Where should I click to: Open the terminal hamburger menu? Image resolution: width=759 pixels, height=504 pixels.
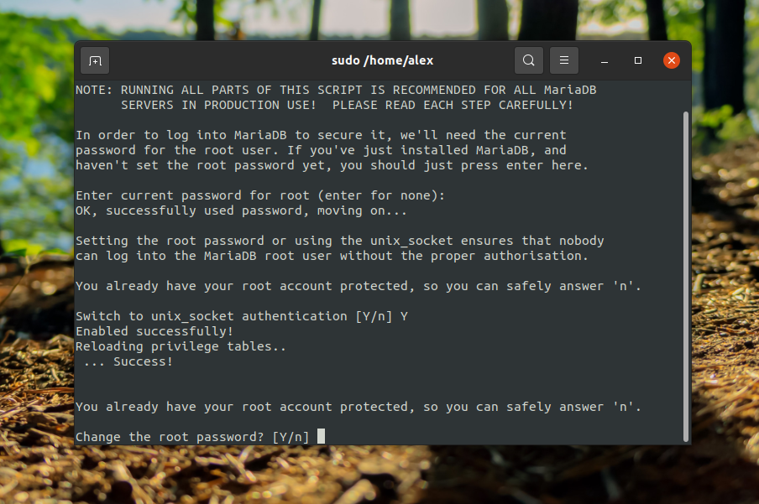point(564,60)
